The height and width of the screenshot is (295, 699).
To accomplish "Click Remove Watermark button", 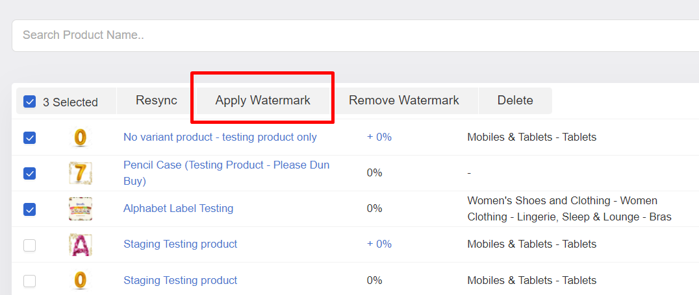I will (404, 100).
